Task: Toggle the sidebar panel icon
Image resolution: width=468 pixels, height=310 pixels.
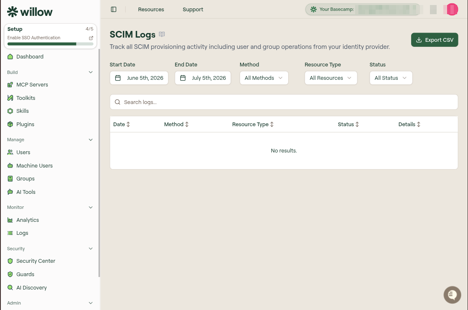Action: pos(113,9)
